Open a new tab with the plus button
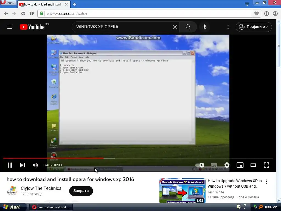This screenshot has height=211, width=281. coord(75,4)
